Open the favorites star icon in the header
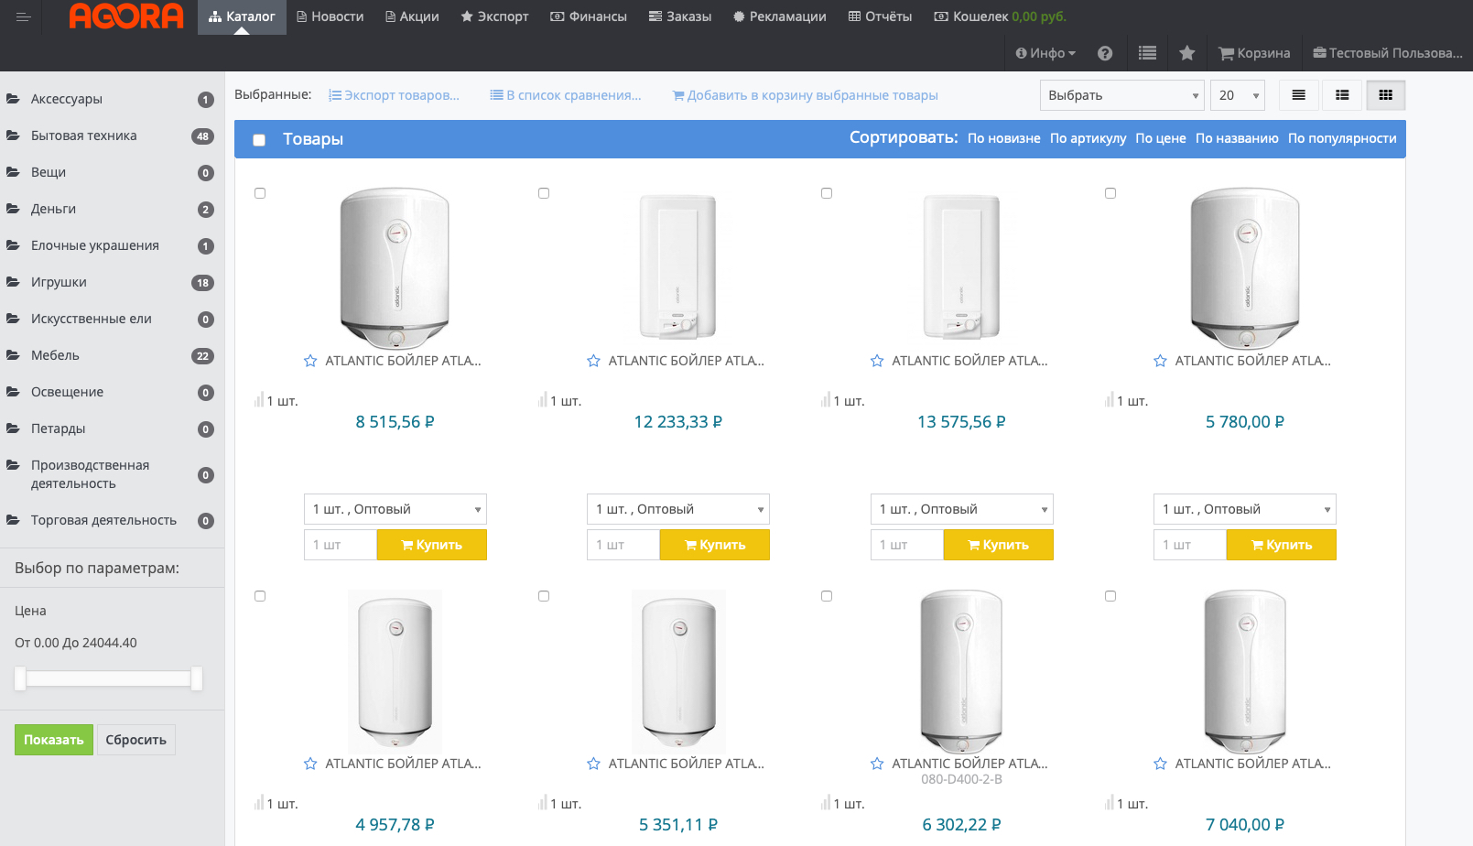The width and height of the screenshot is (1473, 846). pos(1187,53)
